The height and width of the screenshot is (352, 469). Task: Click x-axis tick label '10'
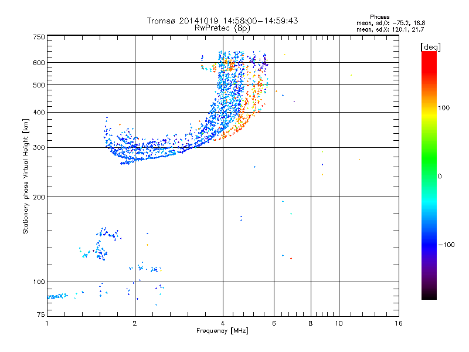click(339, 323)
